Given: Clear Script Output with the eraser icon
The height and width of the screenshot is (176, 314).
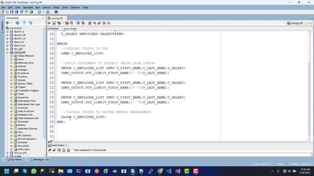Looking at the screenshot, I should (x=54, y=150).
